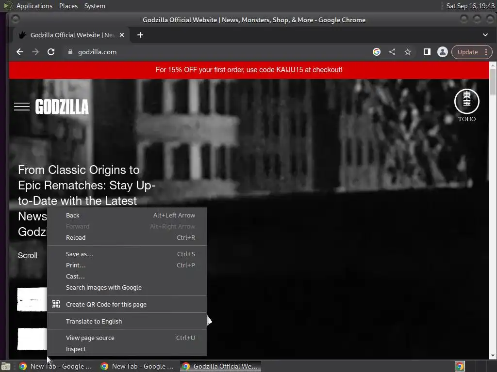The width and height of the screenshot is (497, 372).
Task: Close the Godzilla Official Website tab
Action: (122, 35)
